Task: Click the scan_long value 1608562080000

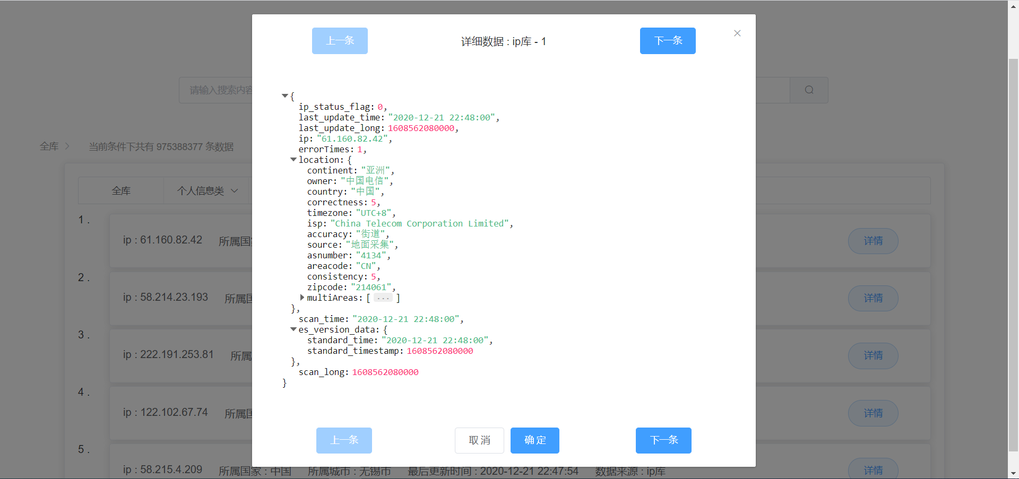Action: pyautogui.click(x=385, y=372)
